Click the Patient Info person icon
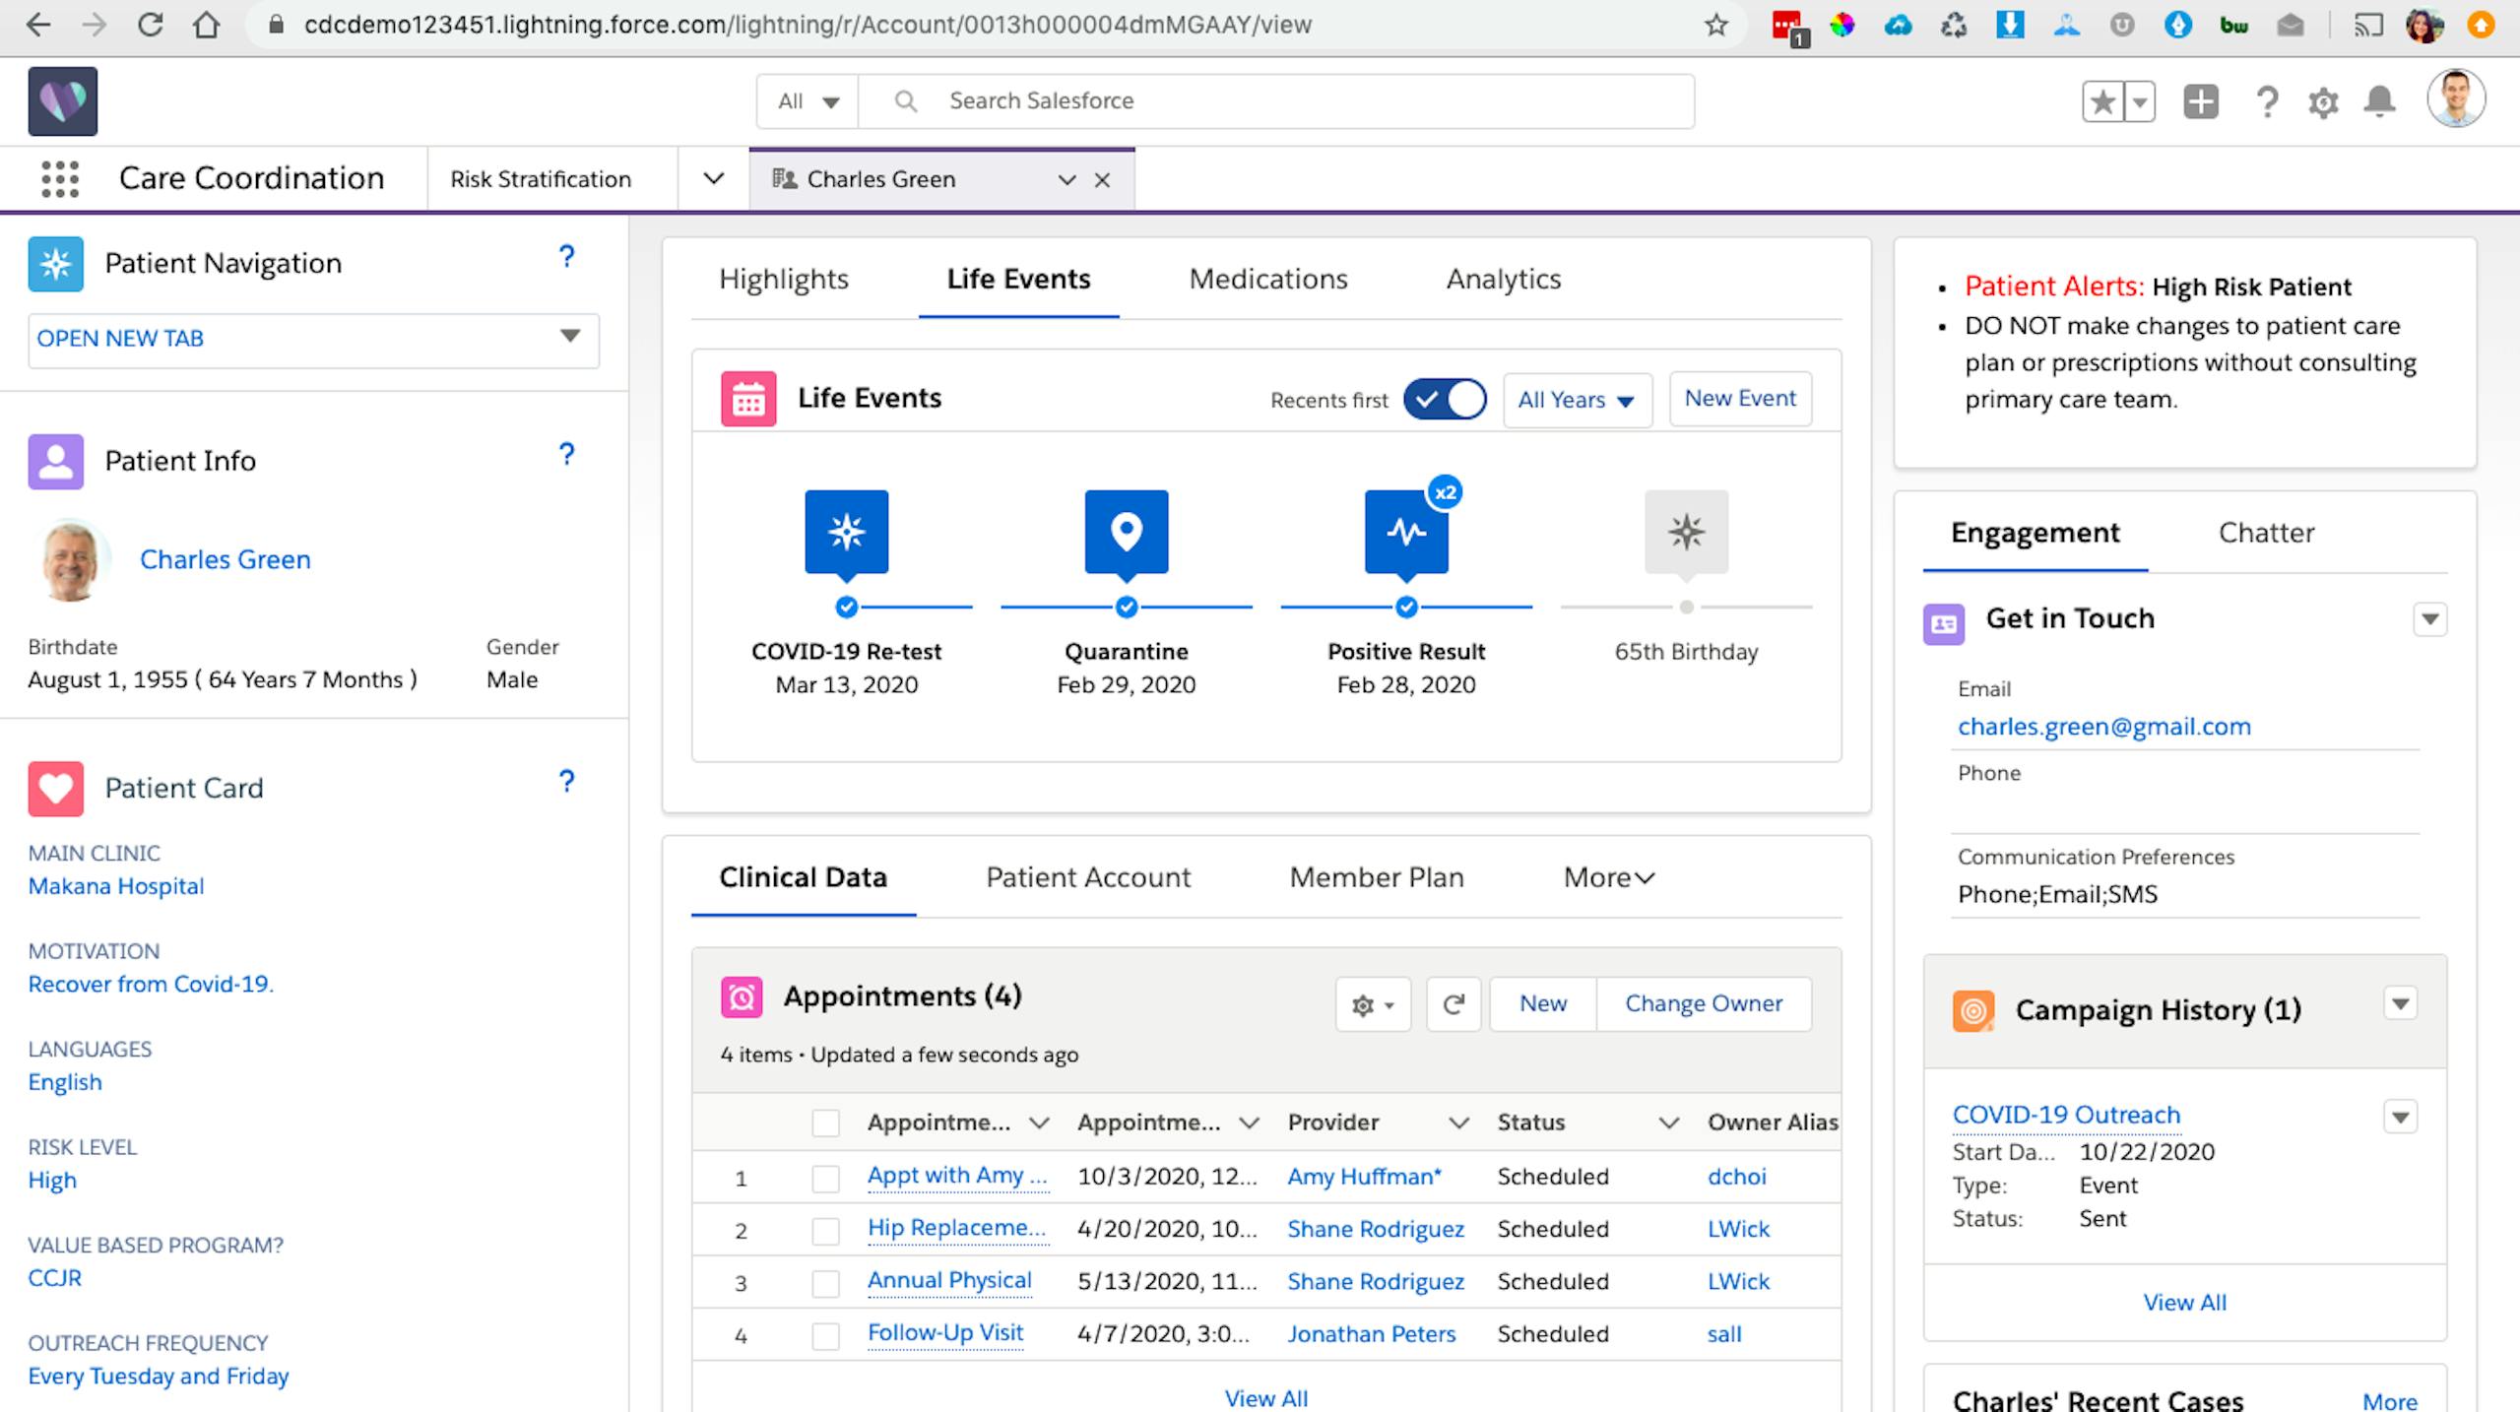 [x=55, y=462]
